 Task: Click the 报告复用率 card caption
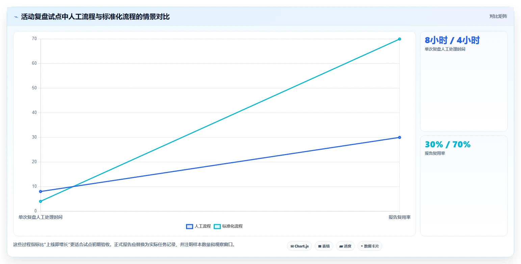coord(435,153)
